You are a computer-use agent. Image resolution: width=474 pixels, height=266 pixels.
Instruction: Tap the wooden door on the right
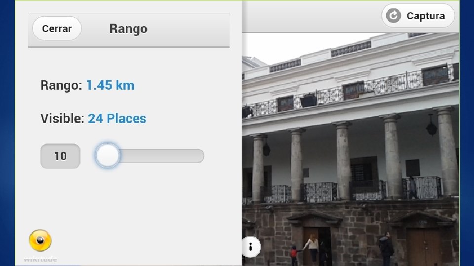[x=423, y=246]
